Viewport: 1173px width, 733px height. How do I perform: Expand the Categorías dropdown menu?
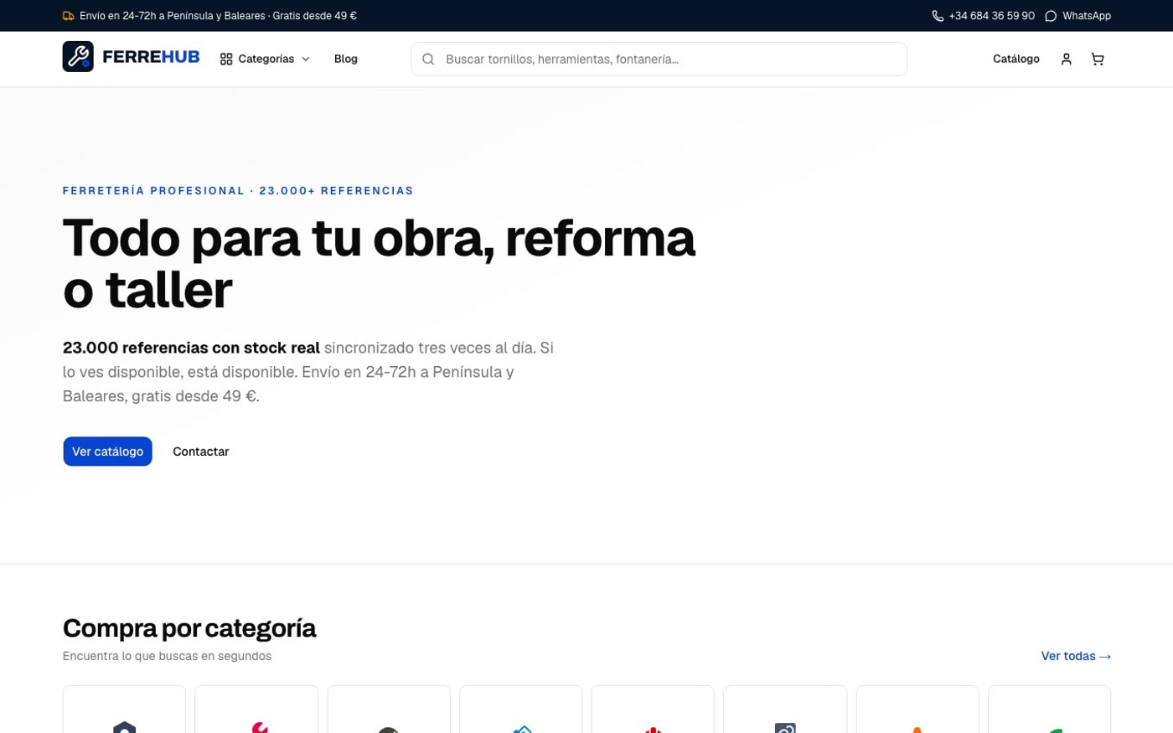coord(265,59)
